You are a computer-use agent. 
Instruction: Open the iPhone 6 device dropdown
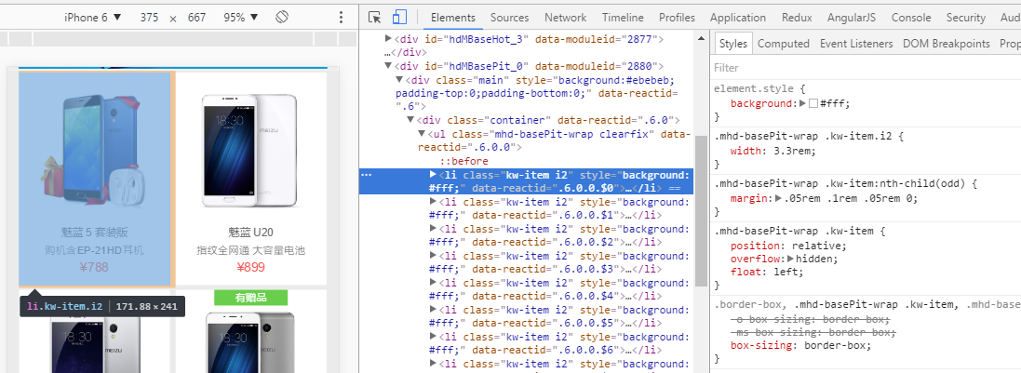tap(92, 18)
